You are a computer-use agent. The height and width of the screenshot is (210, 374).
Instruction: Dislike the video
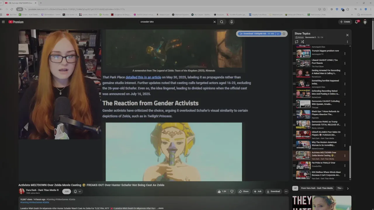coord(232,191)
